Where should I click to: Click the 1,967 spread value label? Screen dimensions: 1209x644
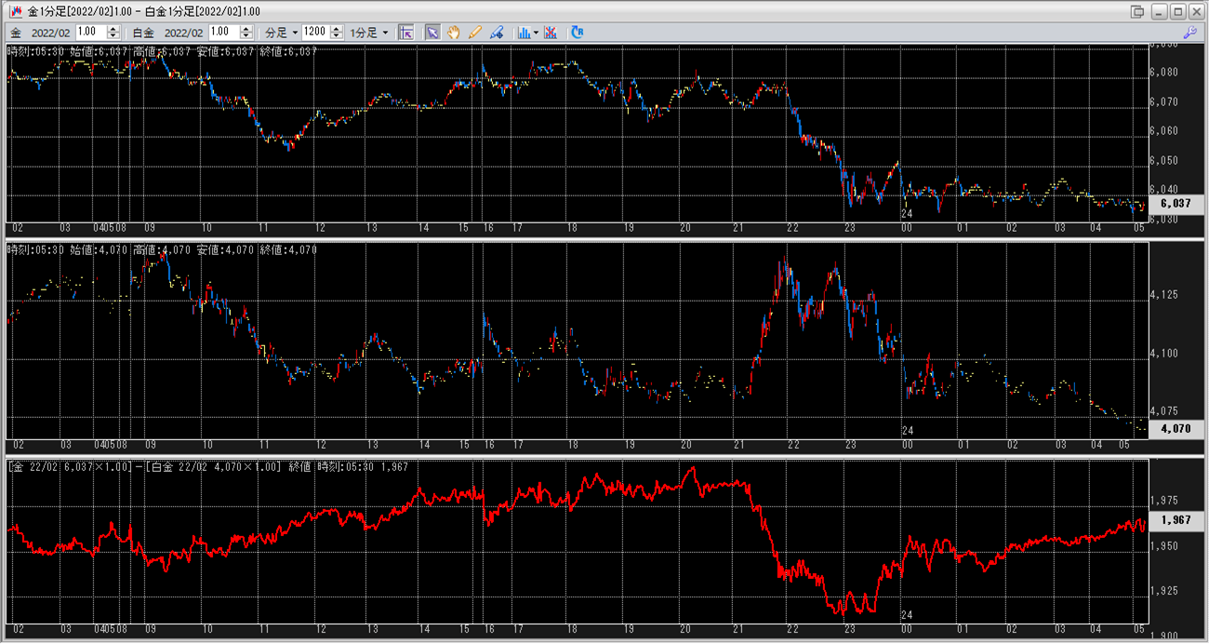click(1169, 522)
